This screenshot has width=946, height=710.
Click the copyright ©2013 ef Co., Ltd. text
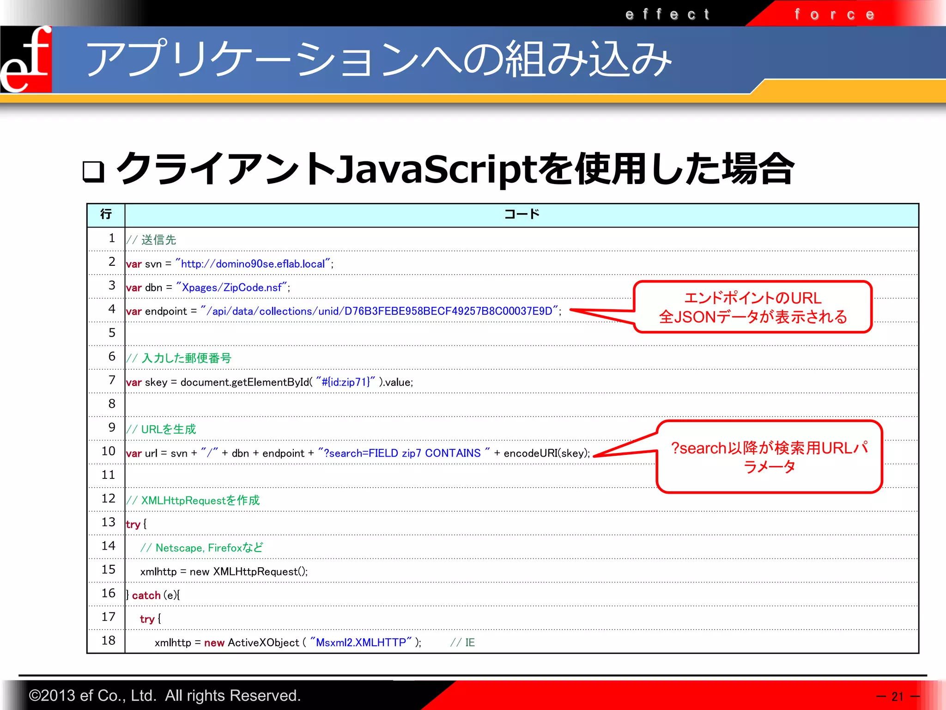(165, 696)
